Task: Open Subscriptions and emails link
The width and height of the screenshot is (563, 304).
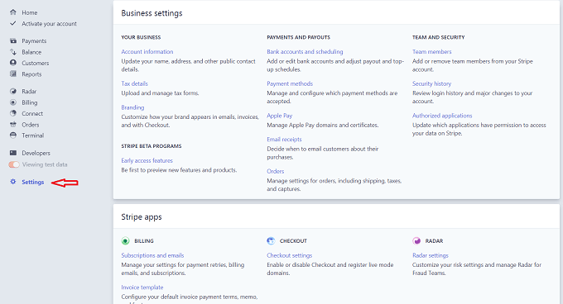Action: 152,255
